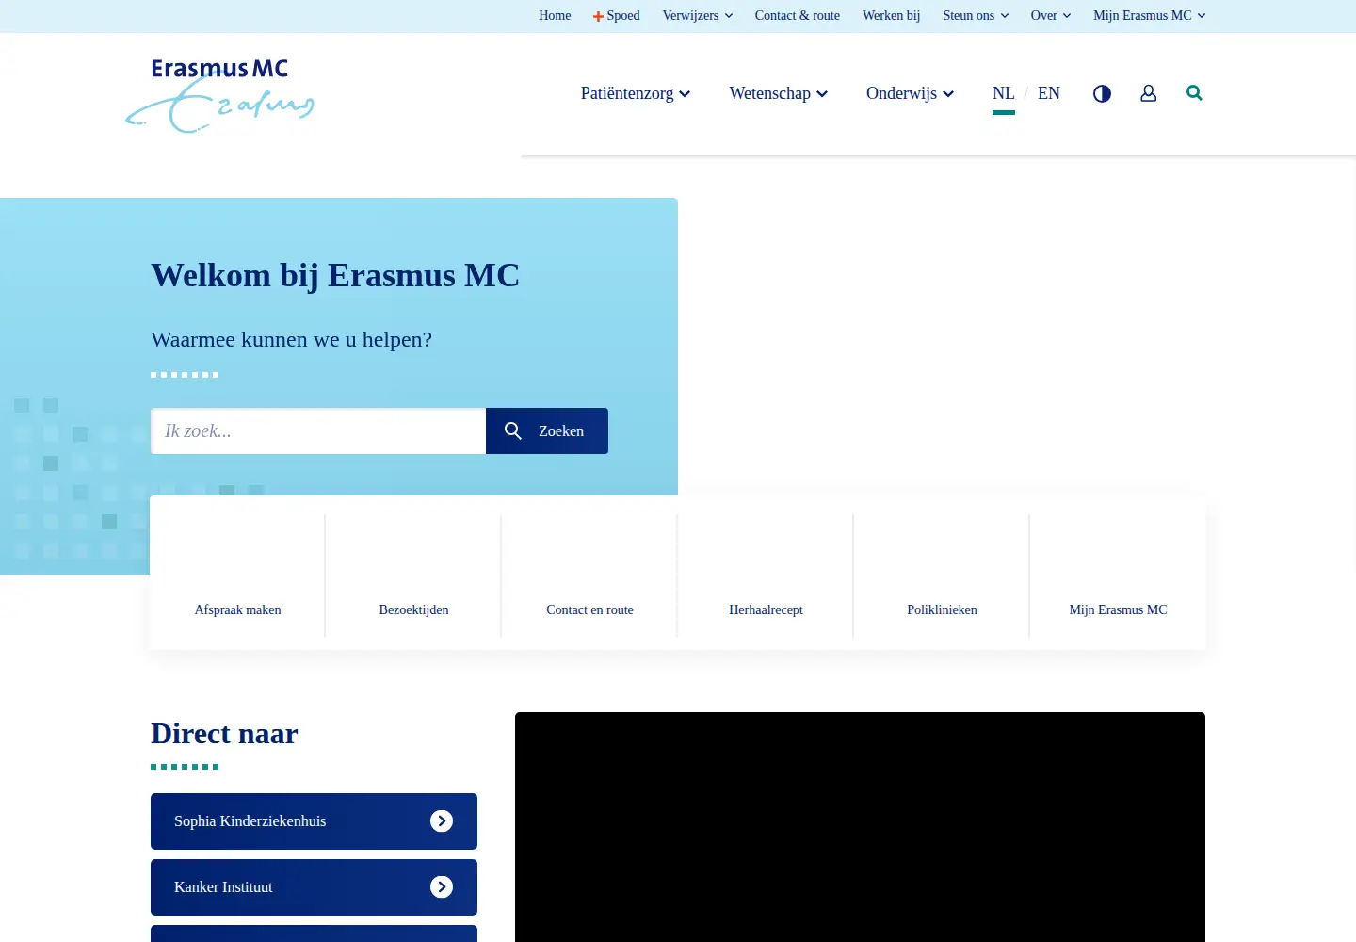Click the Erasmus MC logo

coord(220,95)
